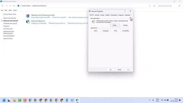Open the Tools menu
Image resolution: width=183 pixels, height=103 pixels.
pos(15,10)
